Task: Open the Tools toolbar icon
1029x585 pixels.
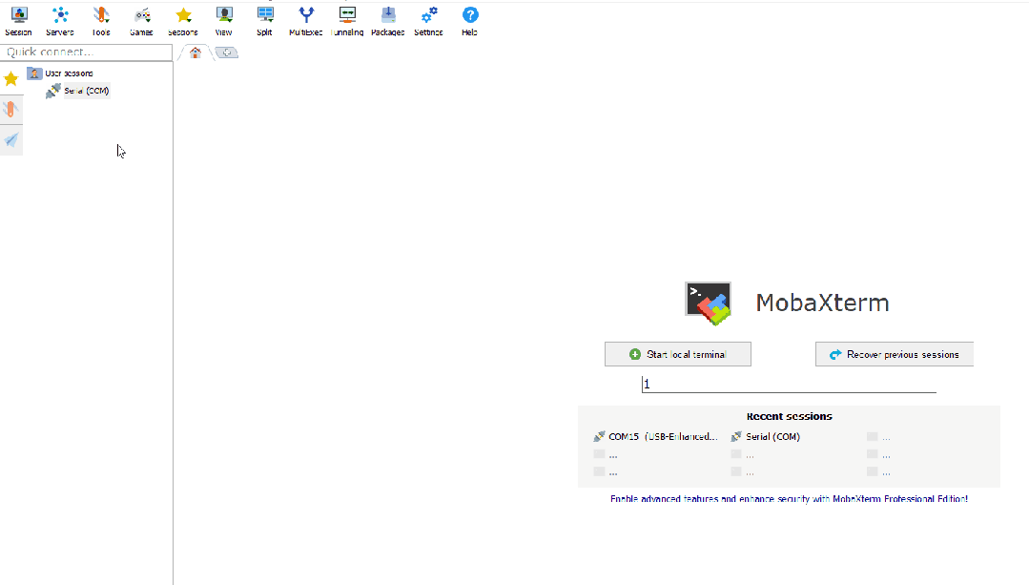Action: click(100, 21)
